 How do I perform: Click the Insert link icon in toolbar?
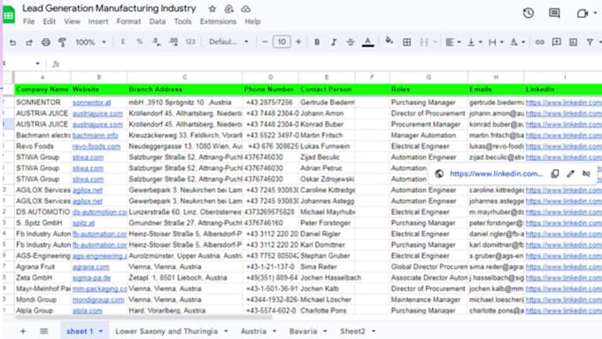click(x=539, y=42)
